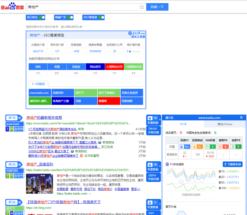Open the 珠海房天下 result title
This screenshot has width=247, height=215.
click(63, 202)
